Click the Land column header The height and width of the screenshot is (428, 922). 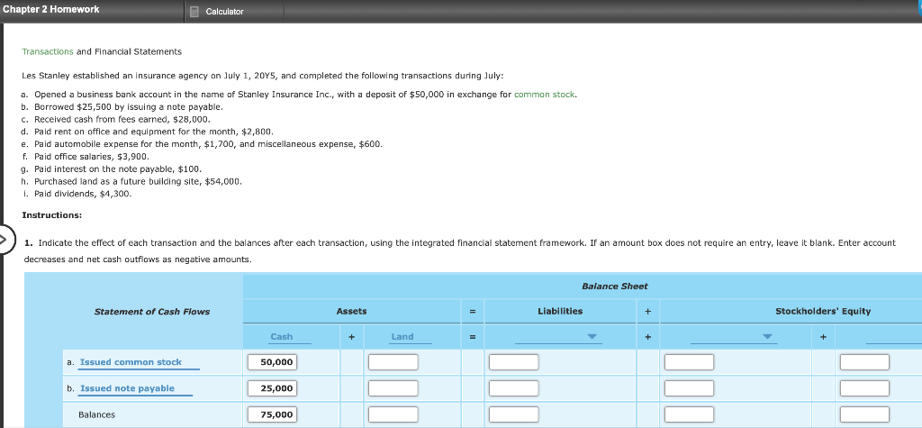coord(402,337)
